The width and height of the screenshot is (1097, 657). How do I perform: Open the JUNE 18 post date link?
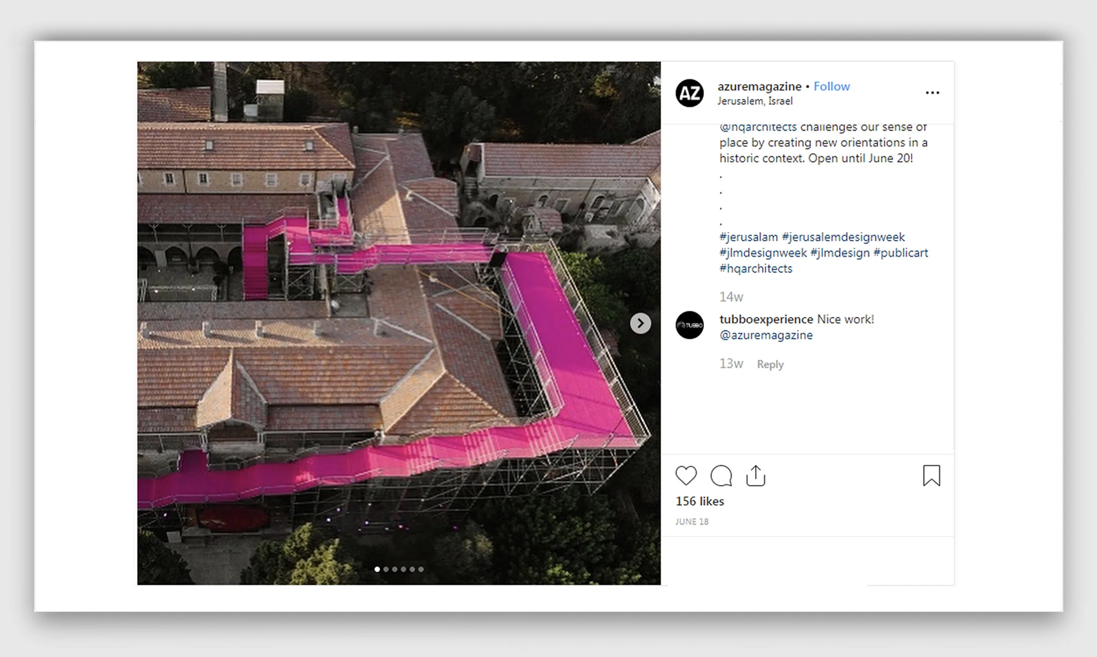pyautogui.click(x=692, y=521)
